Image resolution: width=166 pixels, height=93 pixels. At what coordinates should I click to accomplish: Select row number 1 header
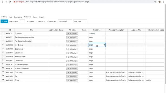coord(3,33)
